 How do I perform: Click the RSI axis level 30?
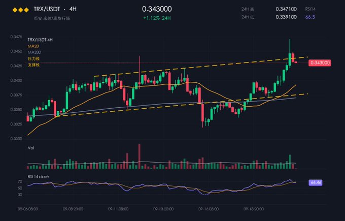tap(20, 195)
